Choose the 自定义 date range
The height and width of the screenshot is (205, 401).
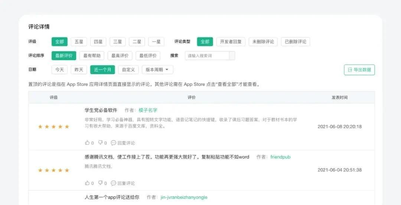click(128, 70)
